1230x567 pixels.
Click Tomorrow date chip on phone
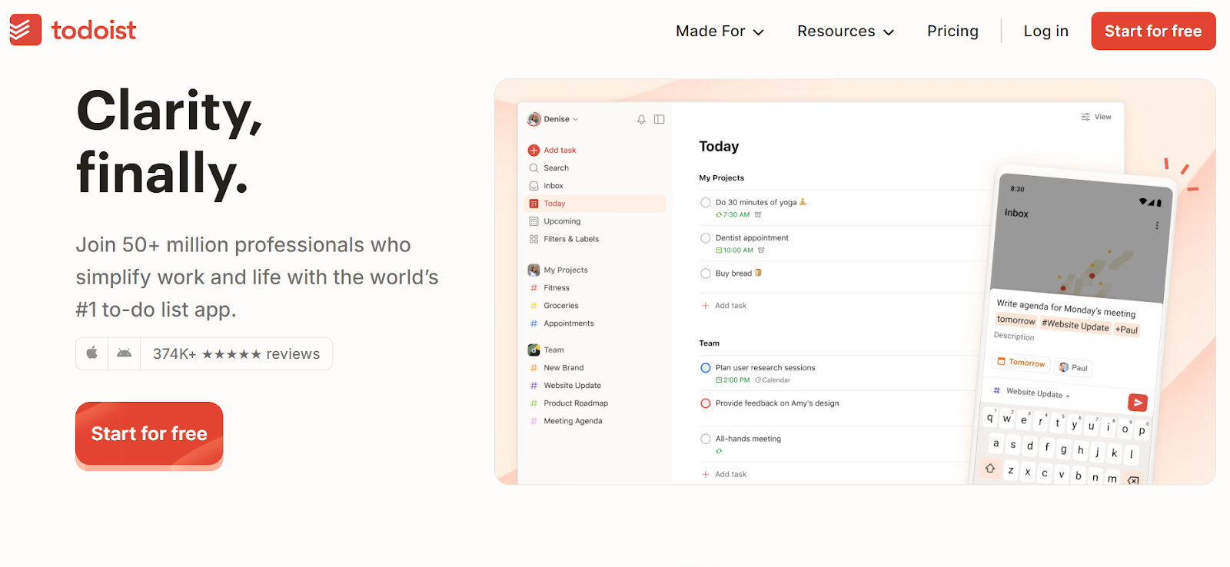(x=1021, y=362)
